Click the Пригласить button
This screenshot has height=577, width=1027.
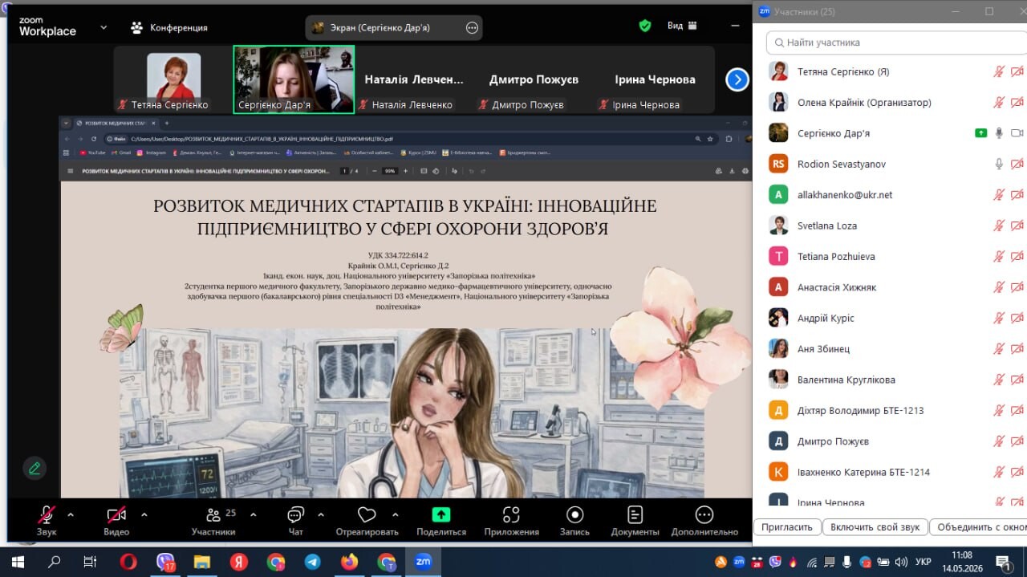click(787, 527)
